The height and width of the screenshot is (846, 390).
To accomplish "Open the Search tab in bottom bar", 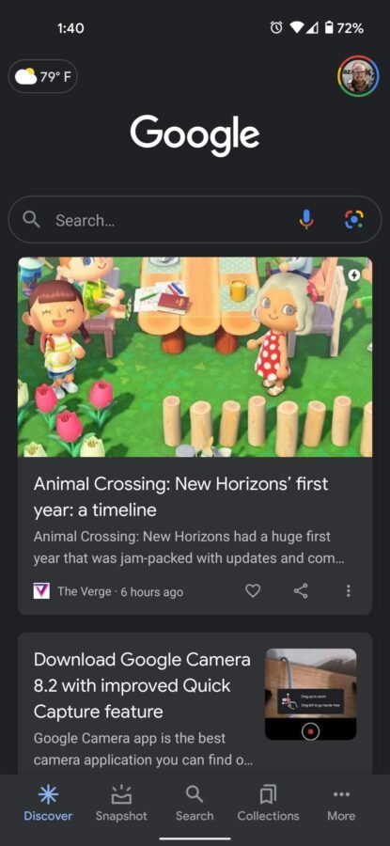I will point(195,803).
